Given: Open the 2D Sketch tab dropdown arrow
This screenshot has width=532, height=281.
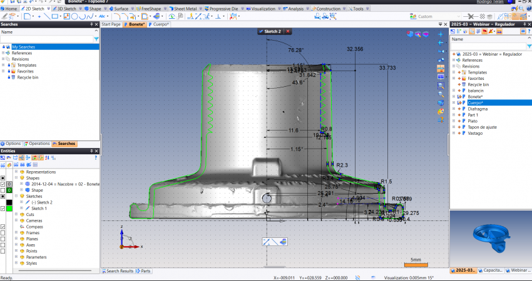Looking at the screenshot, I should point(48,9).
